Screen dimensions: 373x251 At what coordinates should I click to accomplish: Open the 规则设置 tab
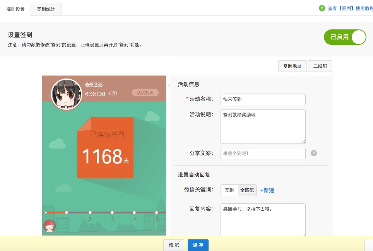click(x=15, y=9)
